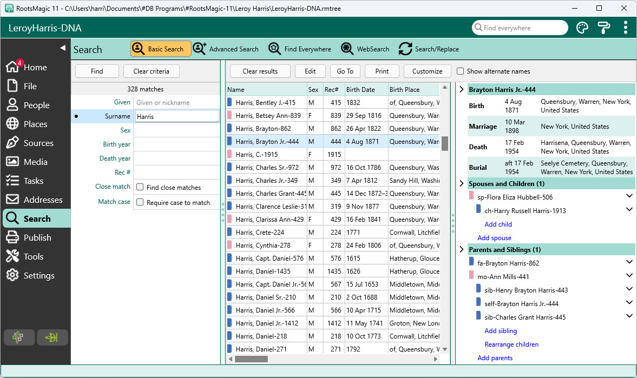Open Find Everywhere search mode

pos(300,49)
